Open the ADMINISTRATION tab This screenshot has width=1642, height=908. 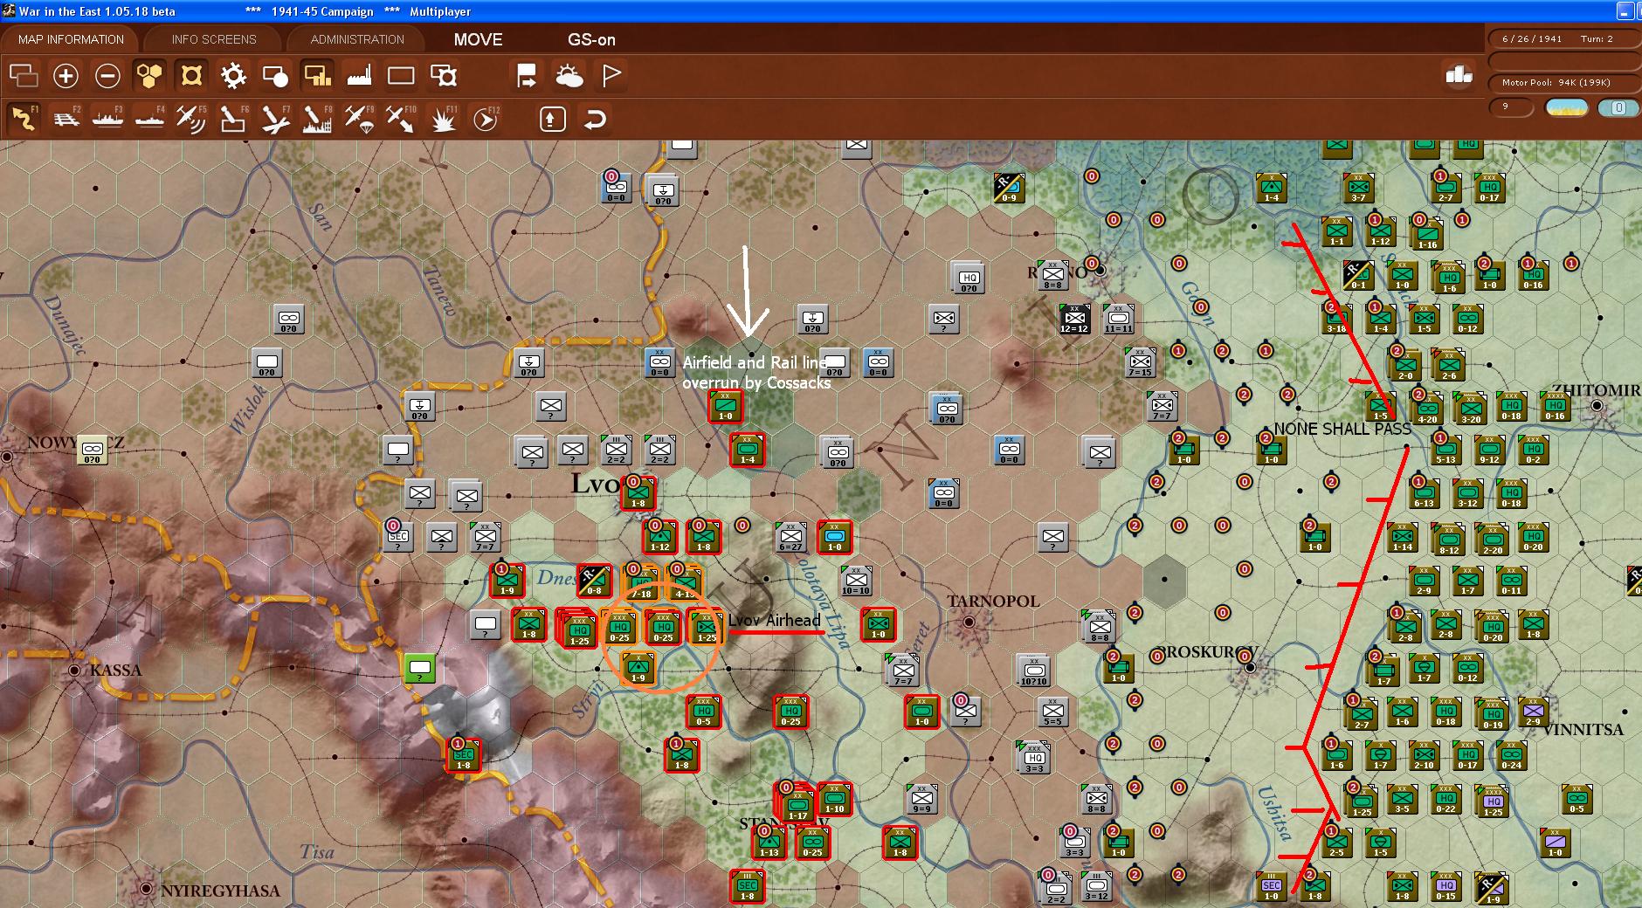click(x=357, y=39)
